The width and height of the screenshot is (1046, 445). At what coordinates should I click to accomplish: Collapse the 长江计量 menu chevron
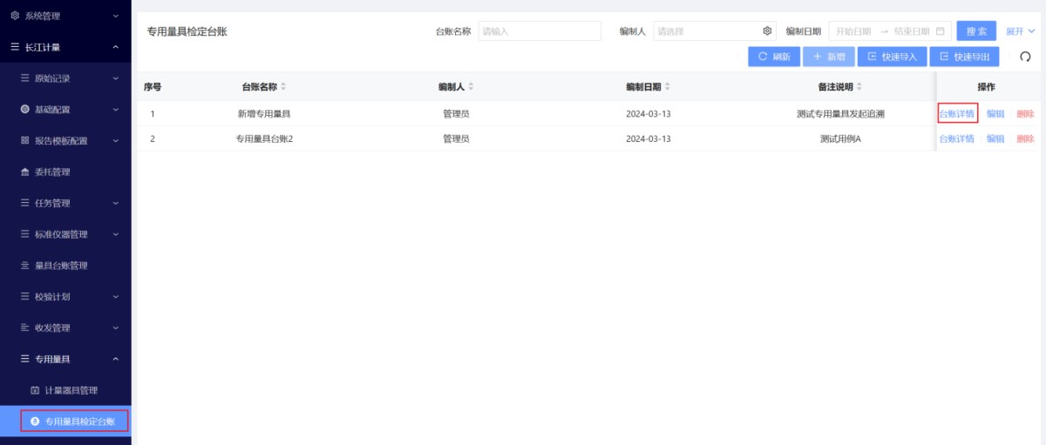116,47
